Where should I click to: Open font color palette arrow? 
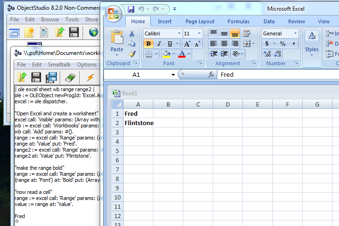pos(189,53)
